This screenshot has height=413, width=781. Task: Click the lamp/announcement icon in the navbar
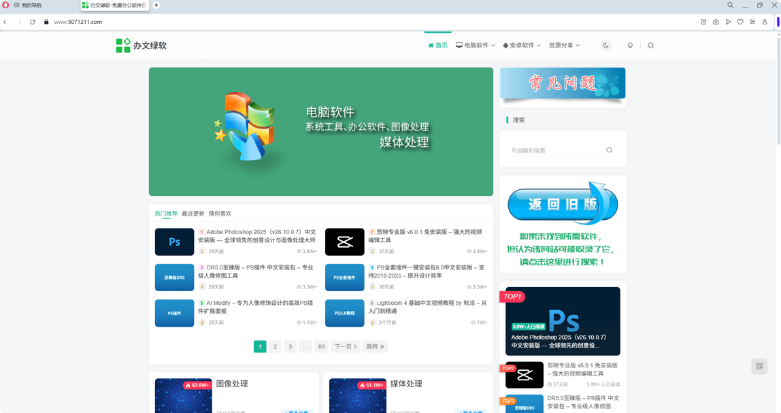[x=629, y=45]
